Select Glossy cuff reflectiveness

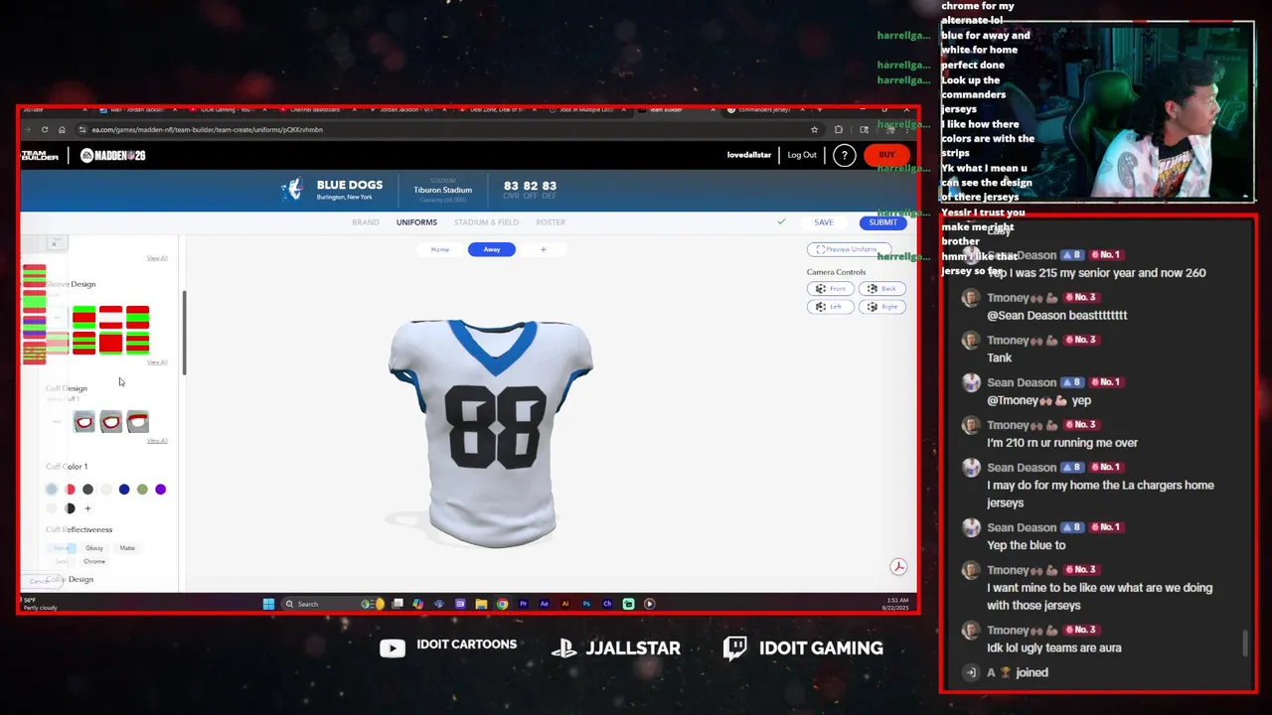94,548
